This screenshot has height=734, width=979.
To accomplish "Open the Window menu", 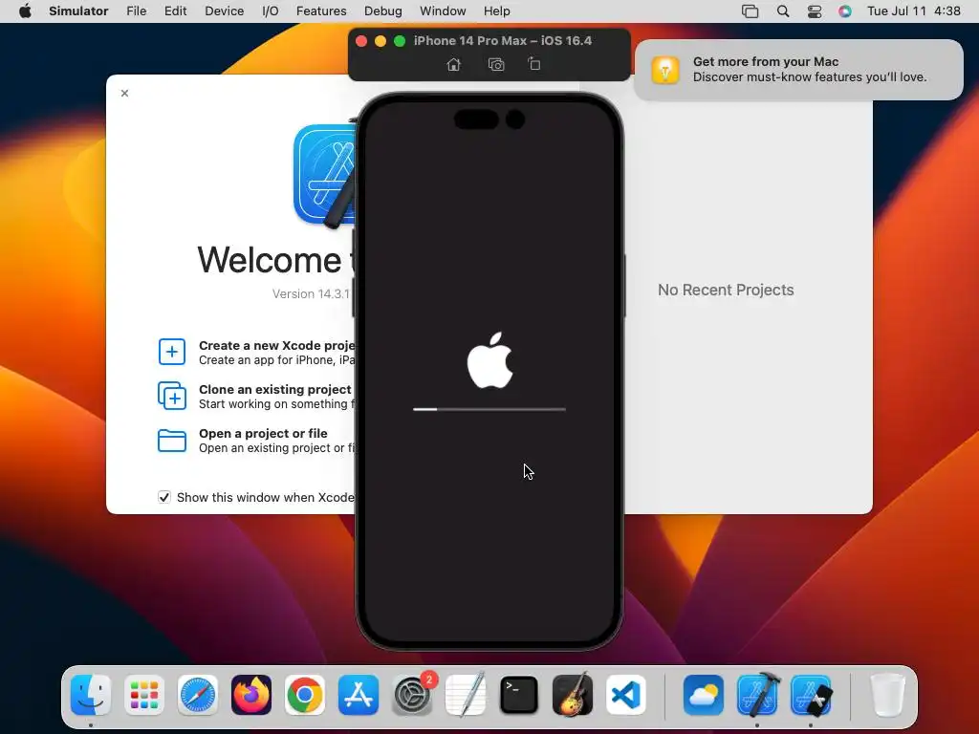I will click(x=443, y=11).
